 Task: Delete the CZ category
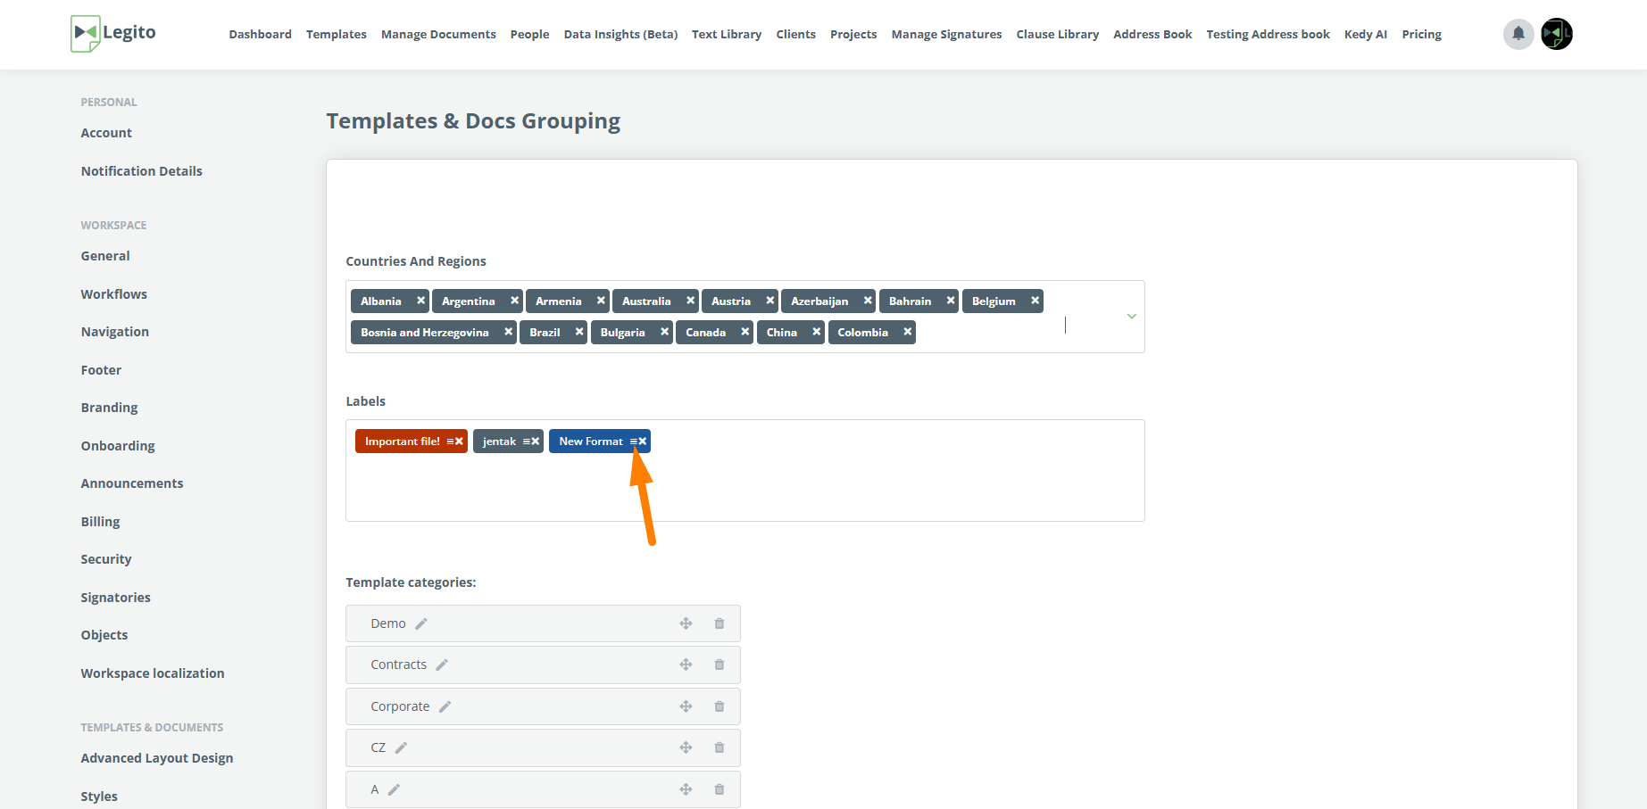(x=720, y=747)
